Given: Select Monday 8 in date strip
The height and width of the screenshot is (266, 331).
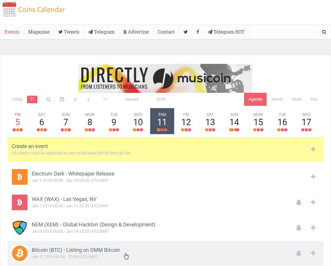Looking at the screenshot, I should tap(90, 121).
